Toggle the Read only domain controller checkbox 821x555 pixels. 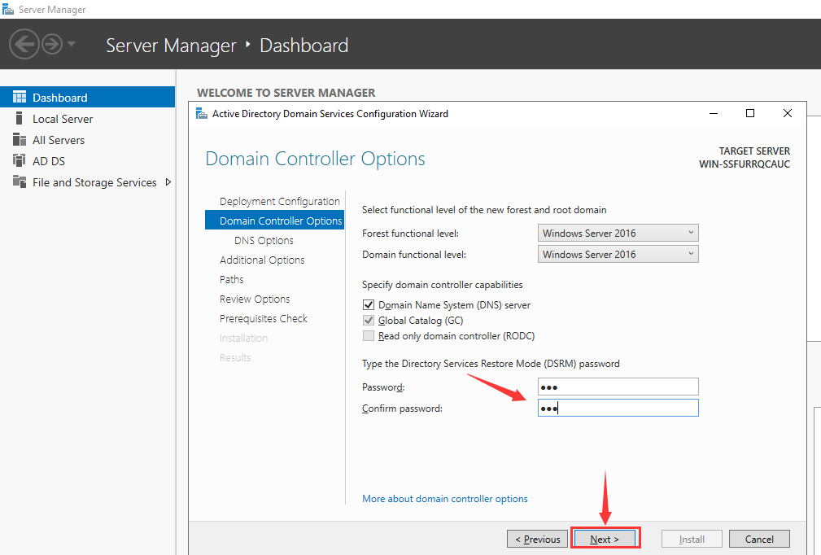click(369, 335)
